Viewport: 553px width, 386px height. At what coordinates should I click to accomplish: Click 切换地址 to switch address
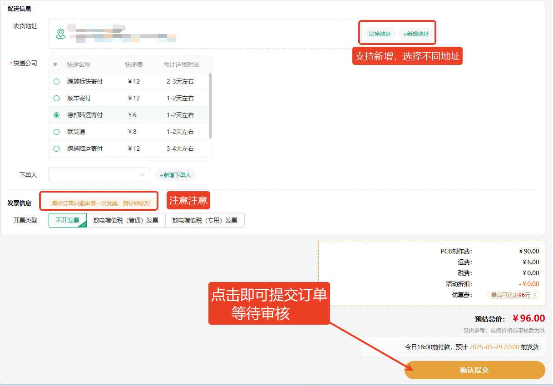click(380, 34)
